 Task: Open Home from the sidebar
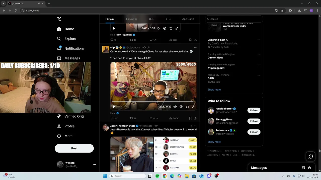point(65,29)
